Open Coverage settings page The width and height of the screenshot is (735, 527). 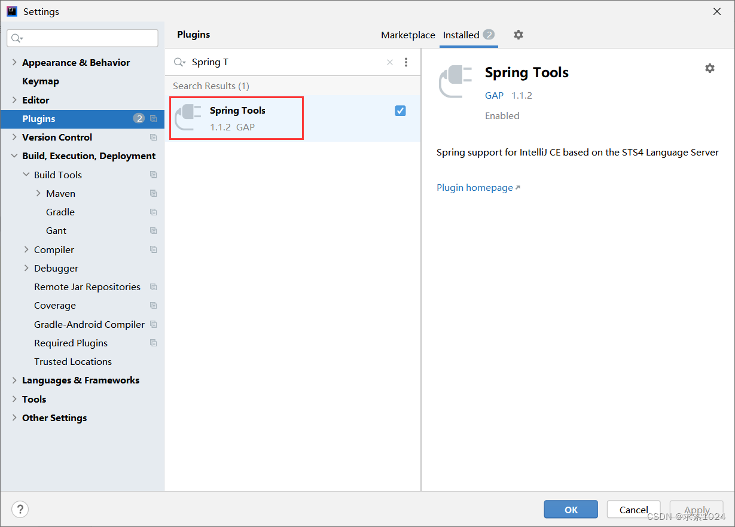(x=55, y=306)
